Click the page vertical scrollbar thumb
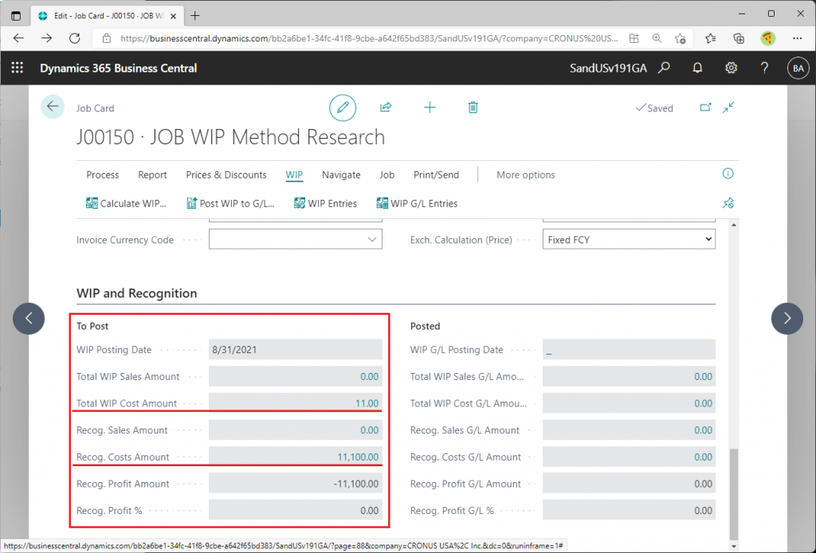Viewport: 816px width, 553px height. [x=734, y=494]
